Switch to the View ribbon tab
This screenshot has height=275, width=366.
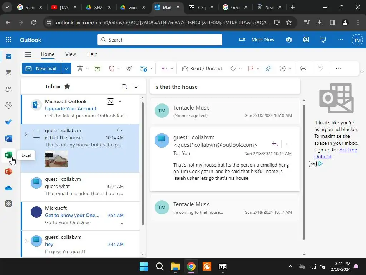point(71,54)
